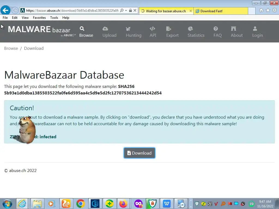Image resolution: width=279 pixels, height=209 pixels.
Task: Click the SHA256 hash string text
Action: click(83, 93)
